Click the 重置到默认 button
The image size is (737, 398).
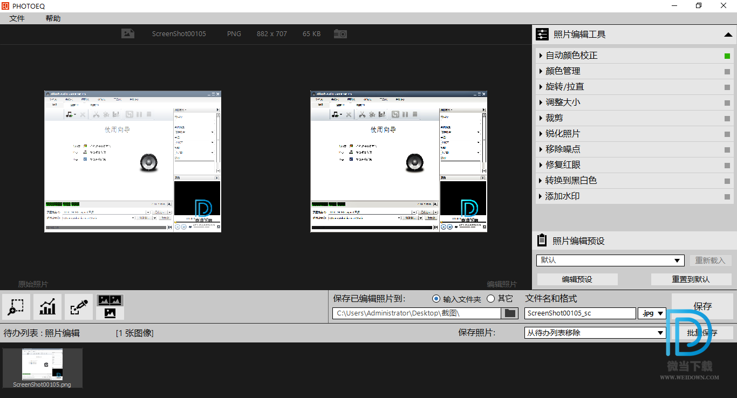[x=691, y=279]
